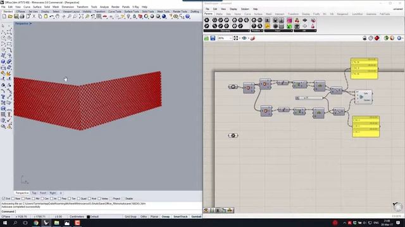Enable the Vertex object snap checkbox
405x227 pixels.
click(x=99, y=199)
